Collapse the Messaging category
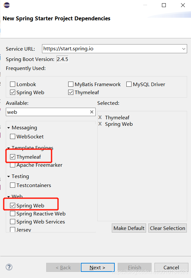This screenshot has width=191, height=278. pos(8,128)
